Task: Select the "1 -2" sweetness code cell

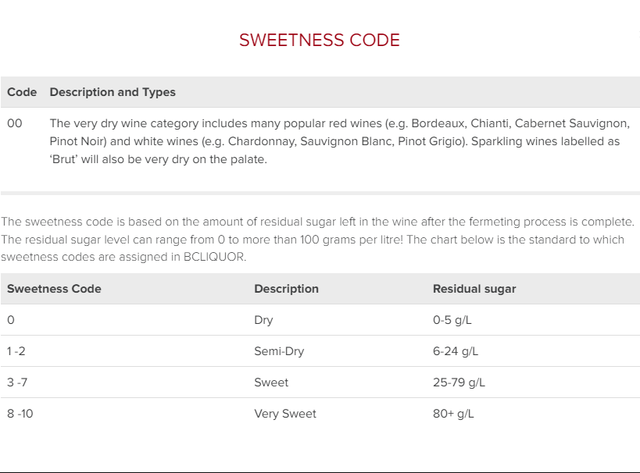Action: coord(16,351)
